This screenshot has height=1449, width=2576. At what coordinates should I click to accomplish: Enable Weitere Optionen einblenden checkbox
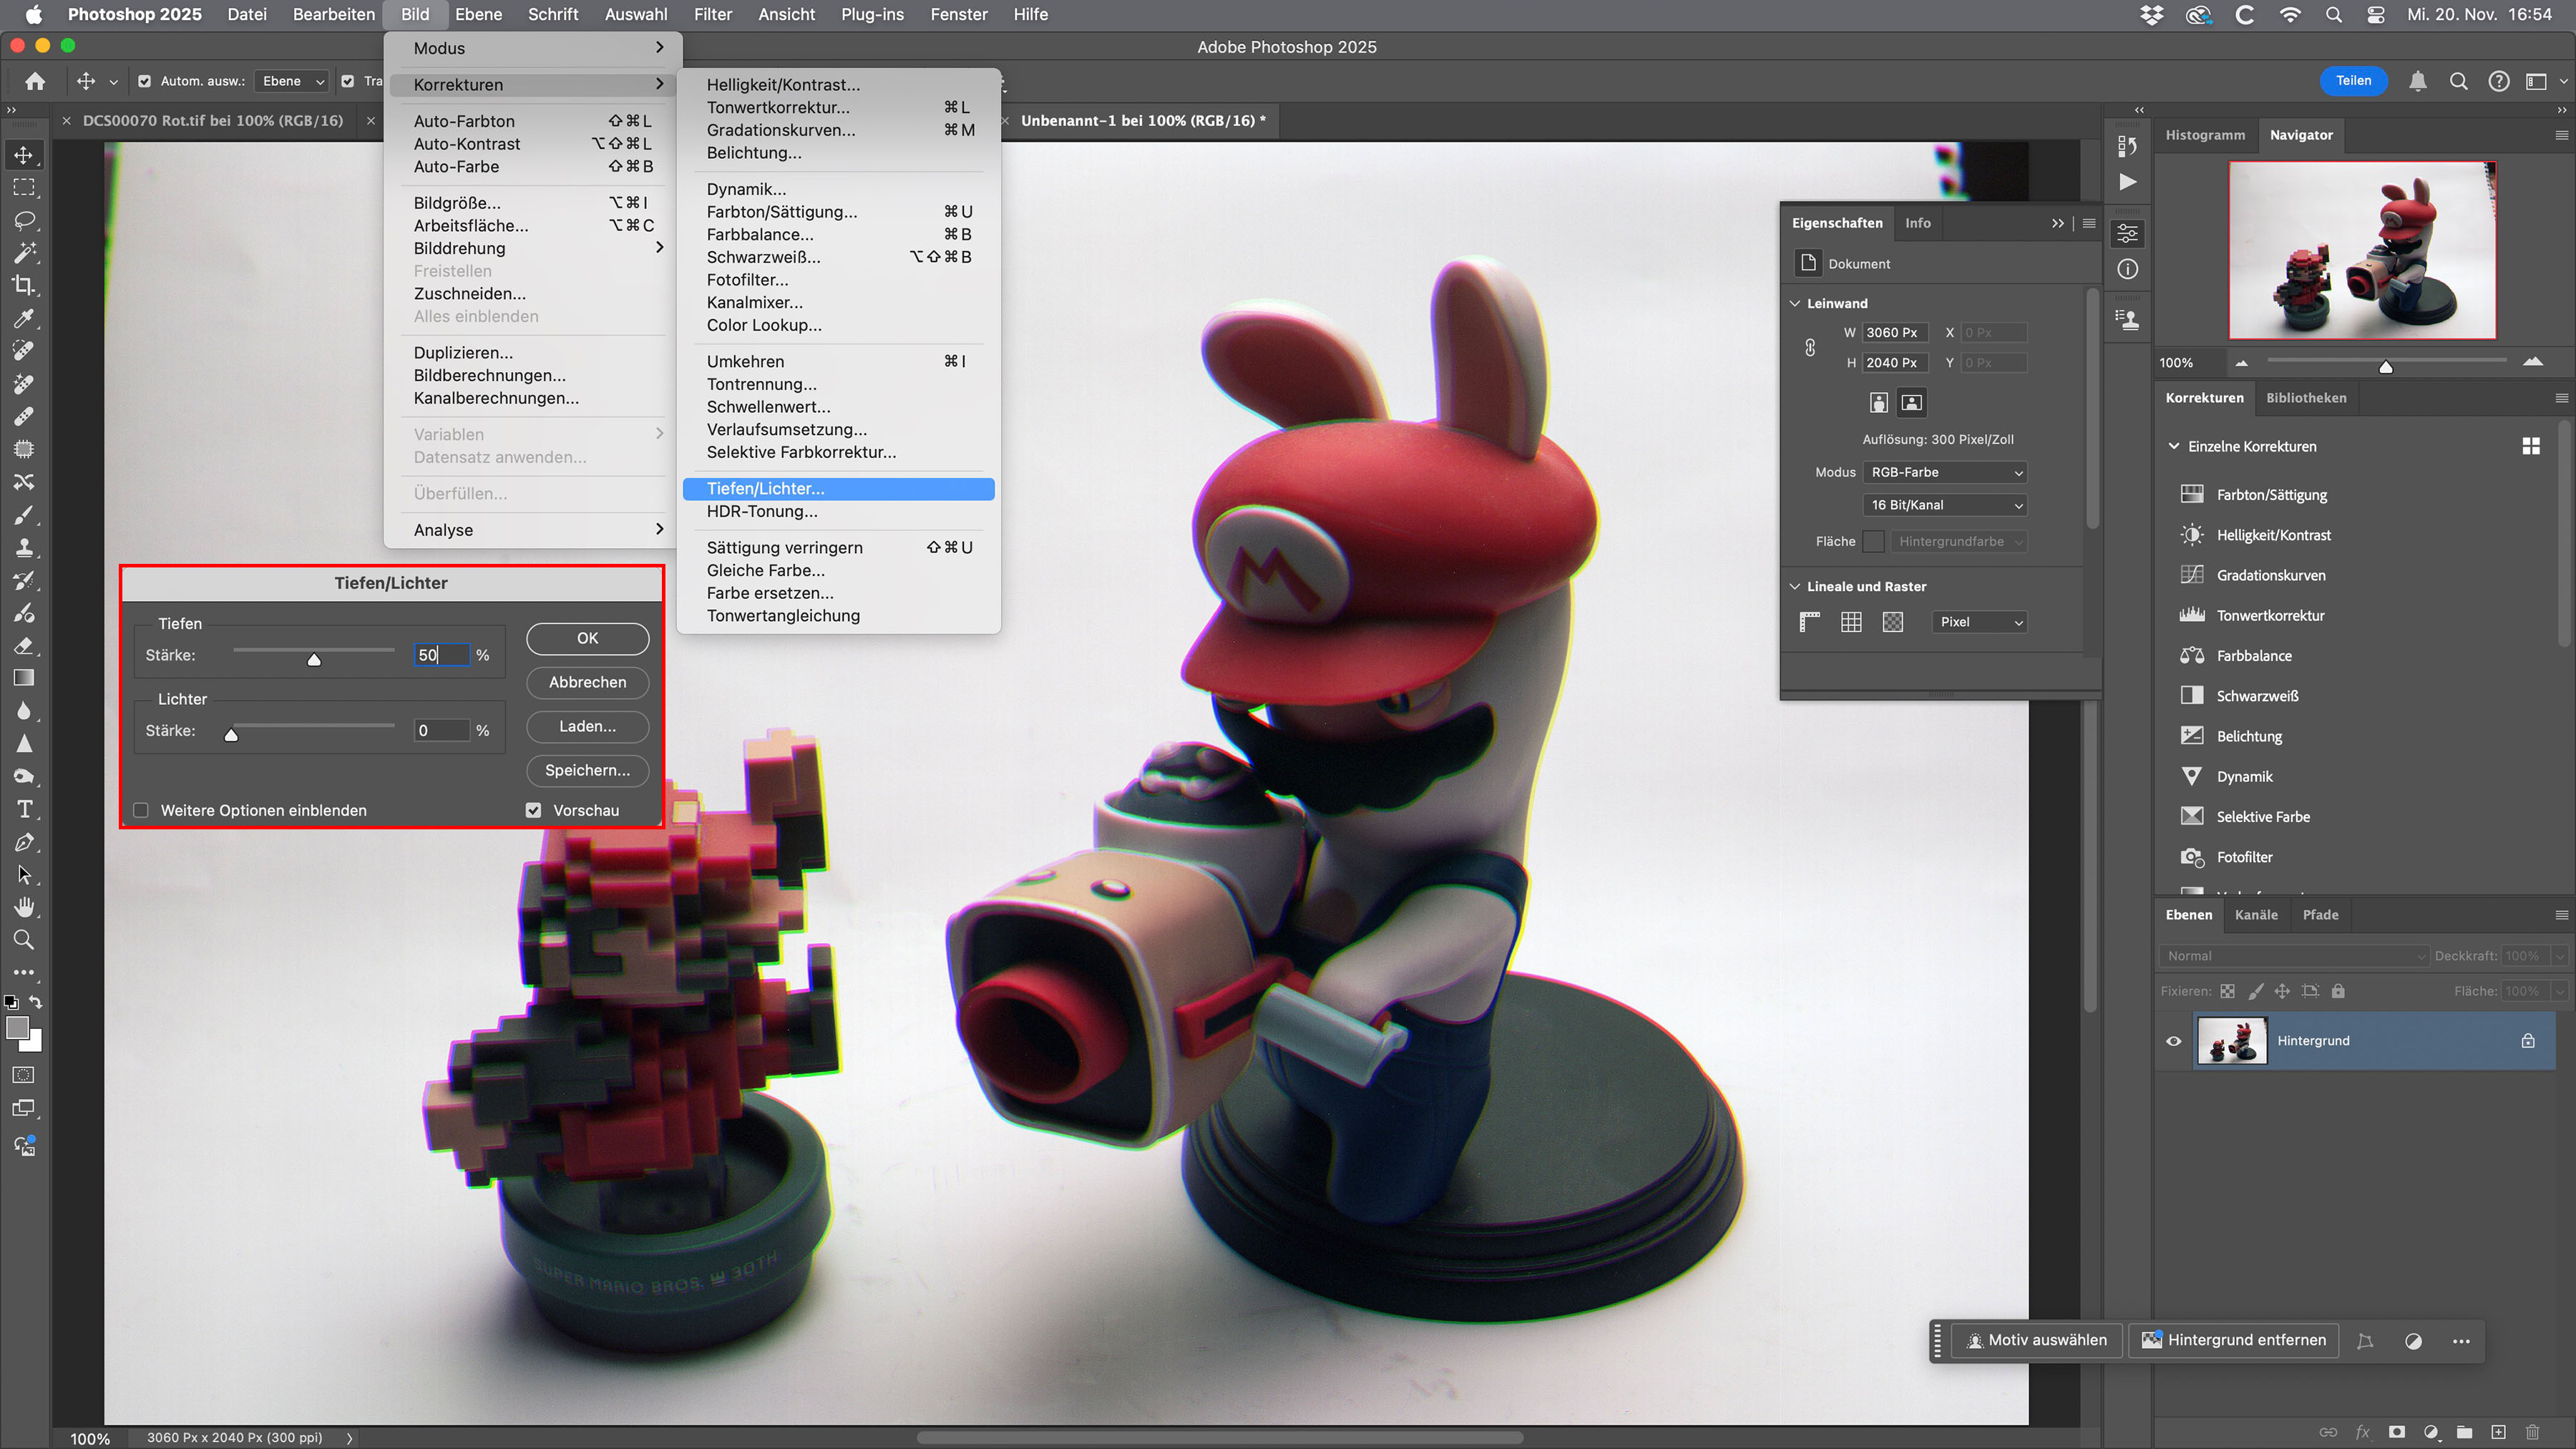[141, 810]
